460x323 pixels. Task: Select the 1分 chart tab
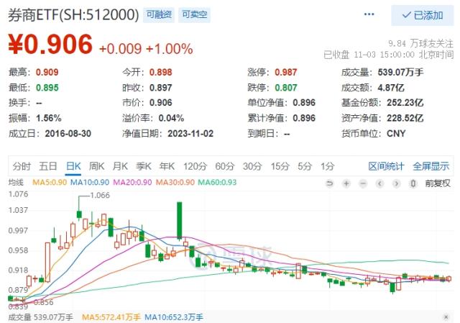328,166
